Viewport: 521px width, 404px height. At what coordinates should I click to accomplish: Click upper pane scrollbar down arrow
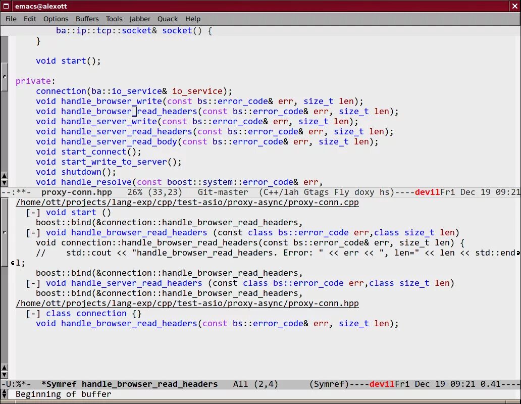pos(5,182)
